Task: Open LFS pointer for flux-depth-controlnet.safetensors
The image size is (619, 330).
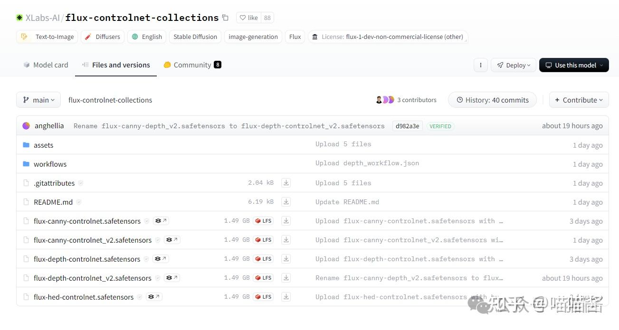Action: tap(263, 259)
